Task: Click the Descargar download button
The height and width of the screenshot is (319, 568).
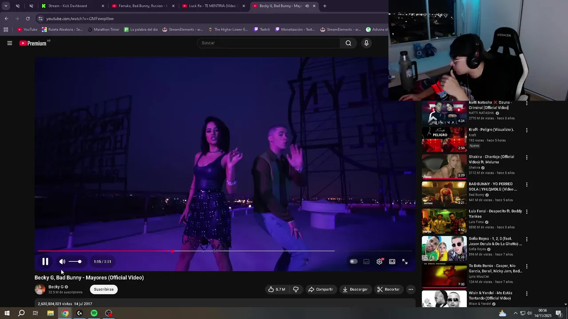Action: point(355,289)
